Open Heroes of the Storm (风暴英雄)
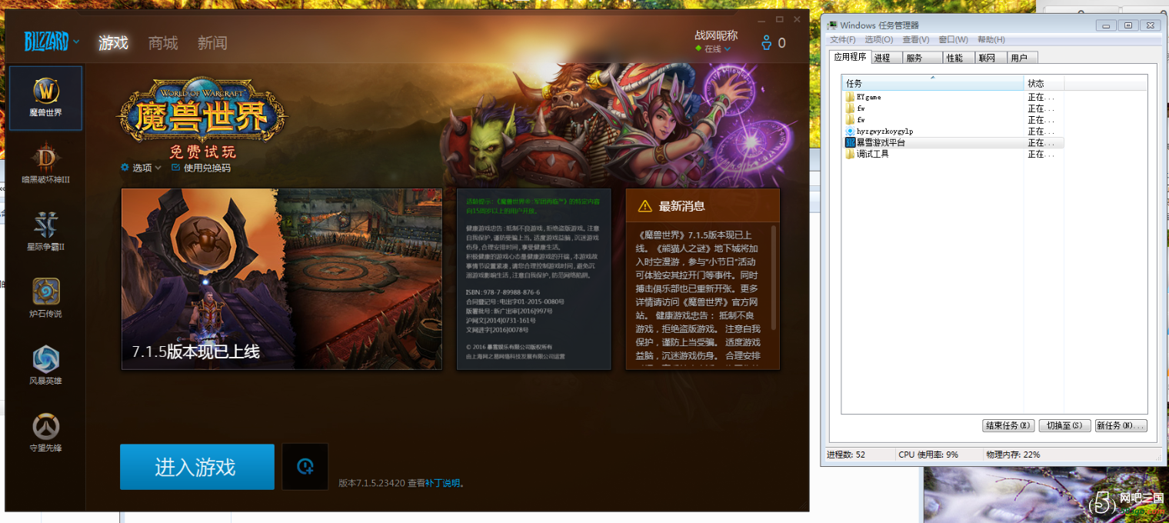Viewport: 1169px width, 523px height. pyautogui.click(x=46, y=365)
